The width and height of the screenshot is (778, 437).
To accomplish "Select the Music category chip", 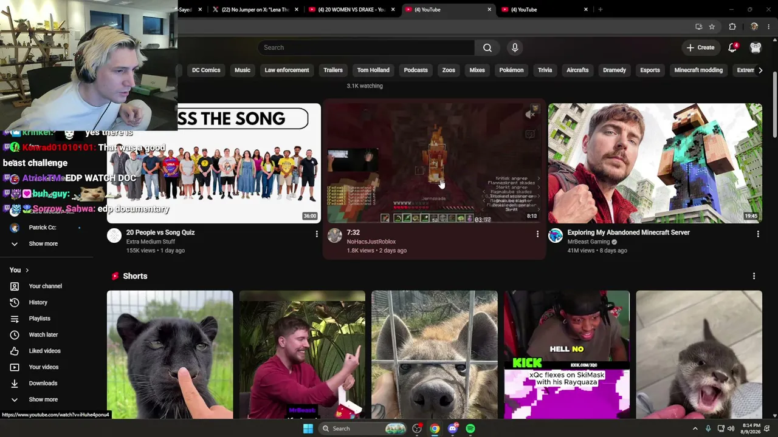I will tap(243, 70).
